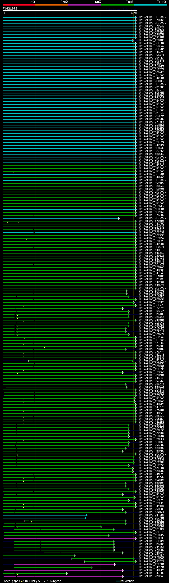This screenshot has height=583, width=169.
Task: Select subject label UniRef100_C7Z6Y6
Action: [x=152, y=308]
